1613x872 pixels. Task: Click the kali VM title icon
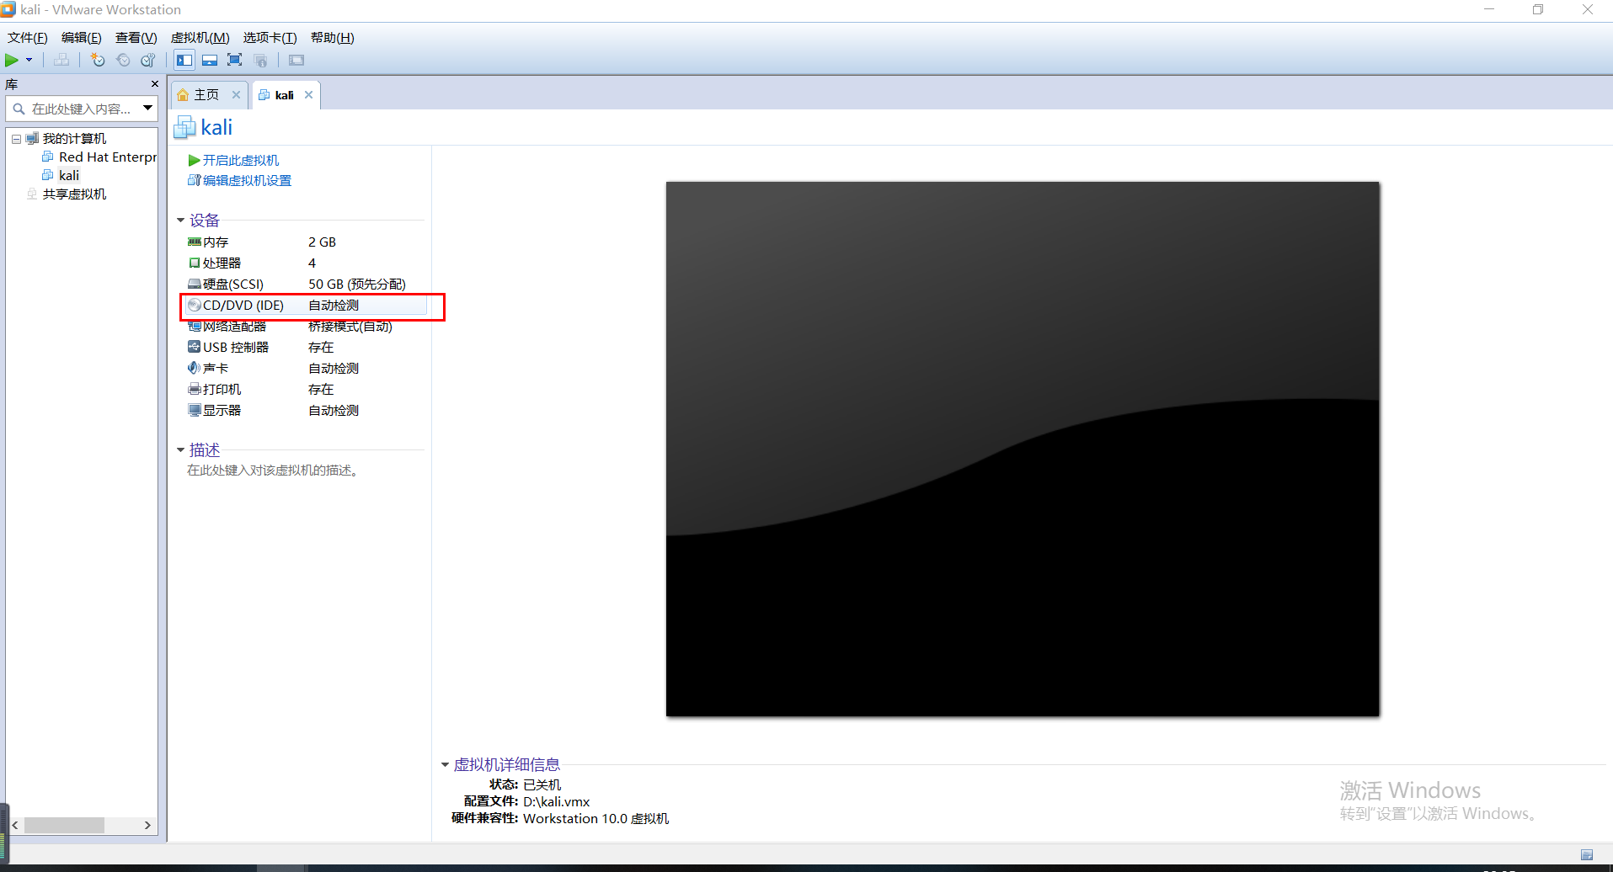tap(184, 127)
